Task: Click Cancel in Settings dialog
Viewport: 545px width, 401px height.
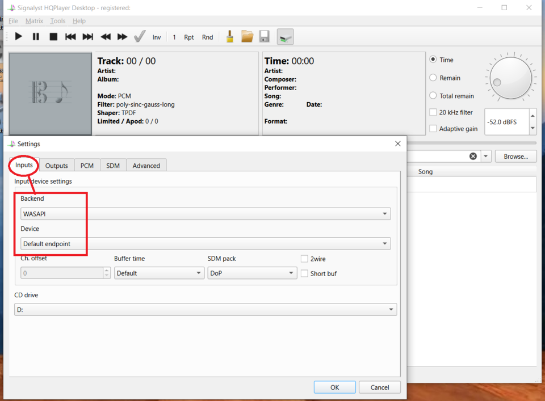Action: click(380, 387)
